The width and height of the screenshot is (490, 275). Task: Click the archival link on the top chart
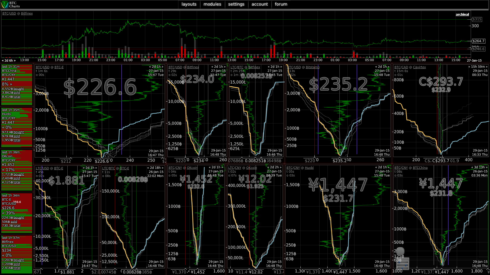pos(462,15)
